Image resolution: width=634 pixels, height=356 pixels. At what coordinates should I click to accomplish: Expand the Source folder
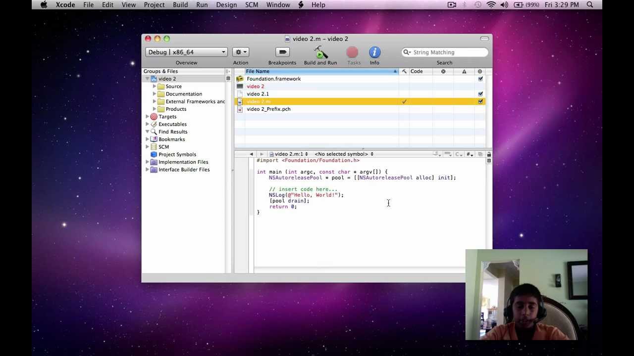click(x=155, y=86)
